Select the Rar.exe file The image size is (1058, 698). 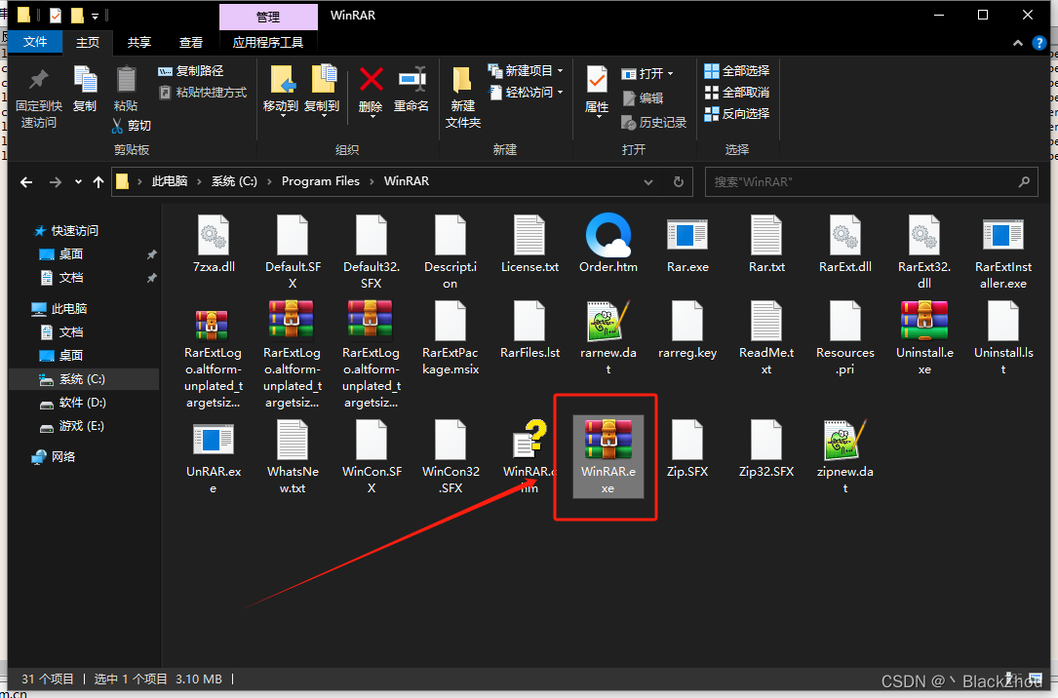(x=687, y=244)
